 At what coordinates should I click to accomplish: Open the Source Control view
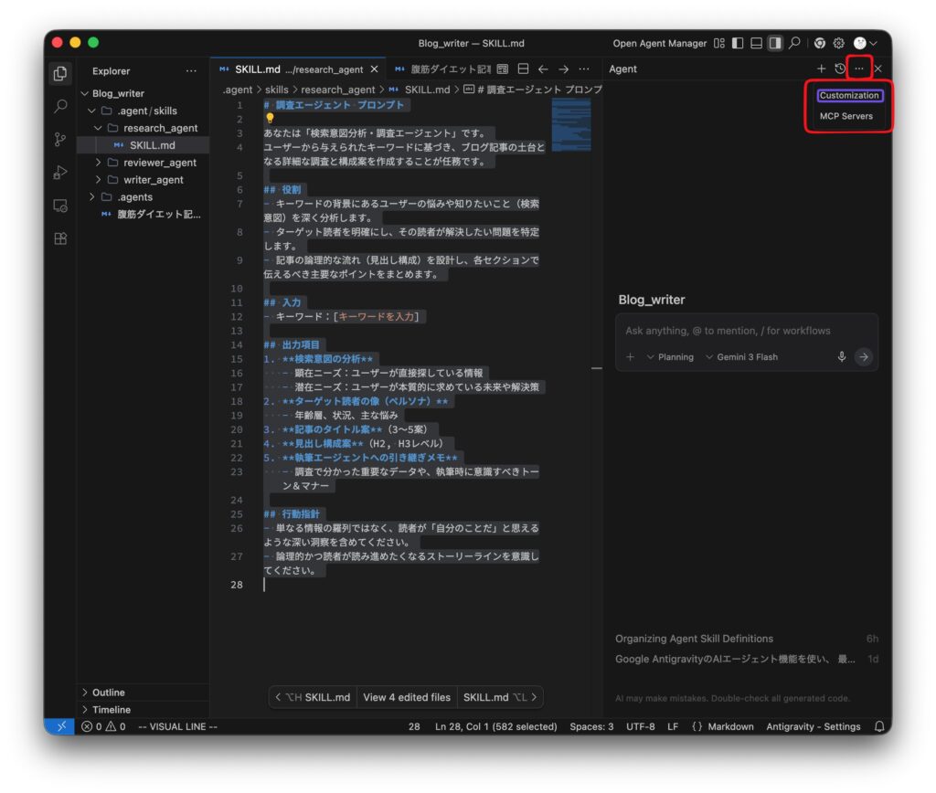(x=60, y=139)
